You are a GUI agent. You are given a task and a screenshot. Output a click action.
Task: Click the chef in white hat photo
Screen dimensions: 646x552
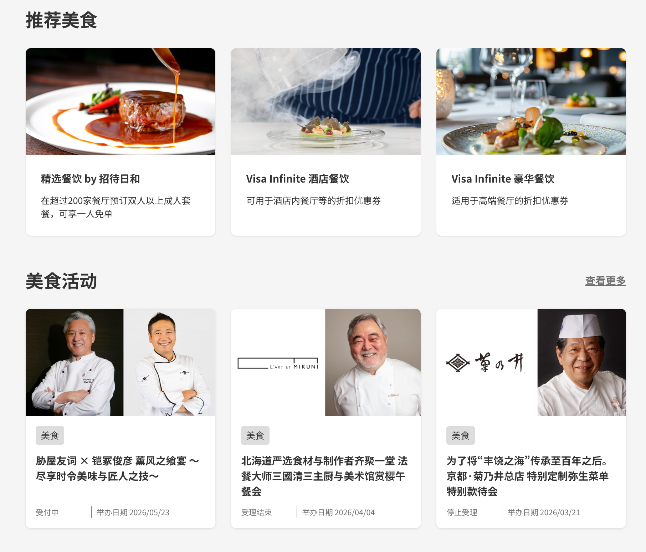click(582, 362)
